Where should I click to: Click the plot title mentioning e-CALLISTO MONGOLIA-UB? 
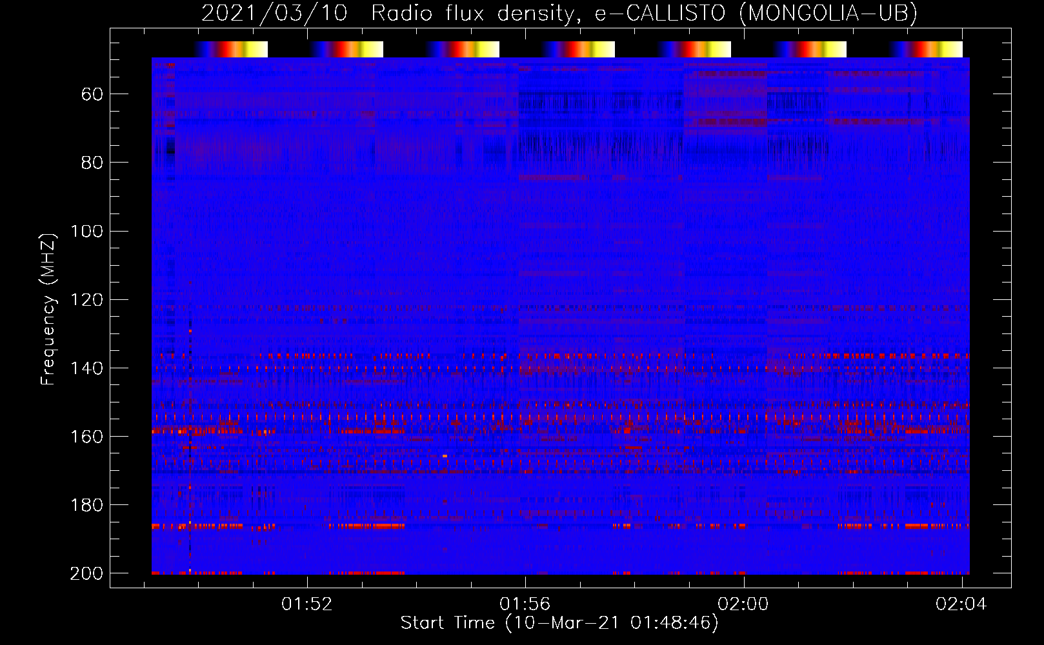pos(559,13)
